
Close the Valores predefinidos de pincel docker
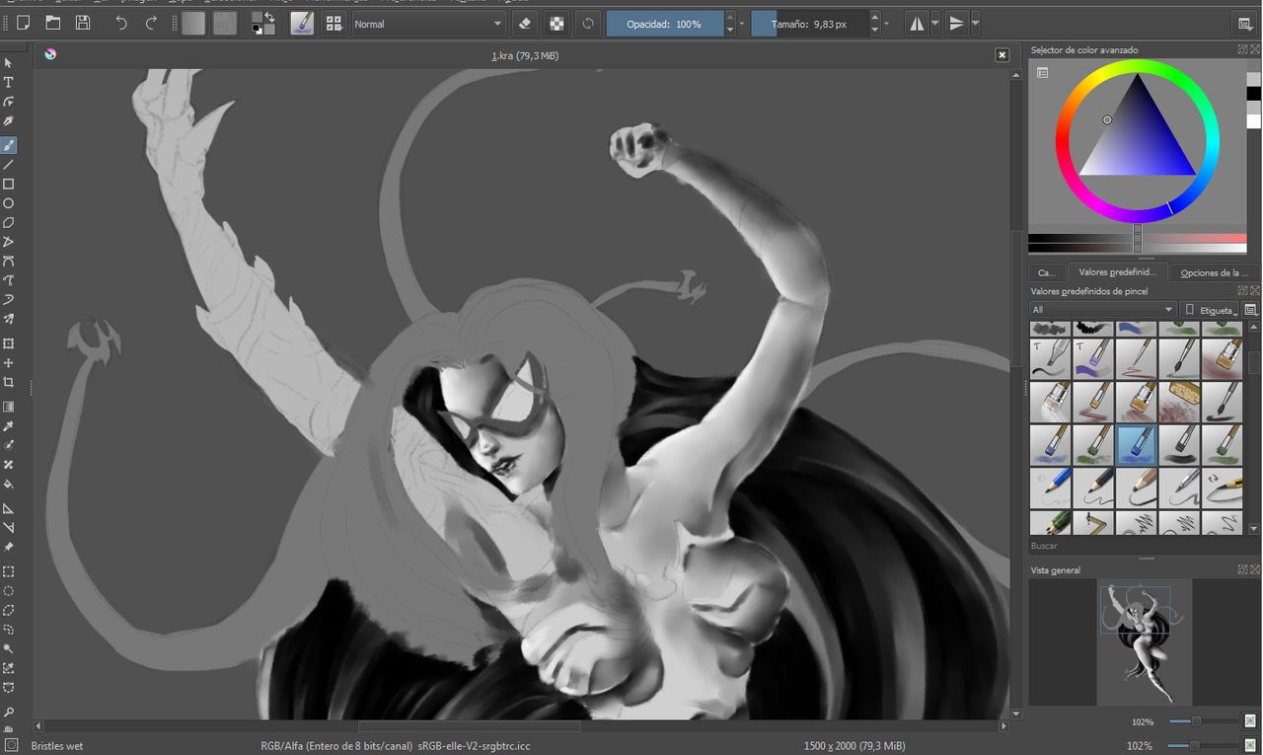pos(1255,291)
